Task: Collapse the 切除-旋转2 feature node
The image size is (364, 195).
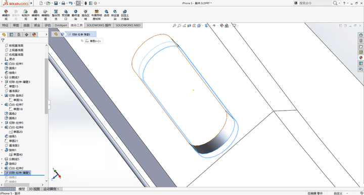Action: [x=2, y=95]
